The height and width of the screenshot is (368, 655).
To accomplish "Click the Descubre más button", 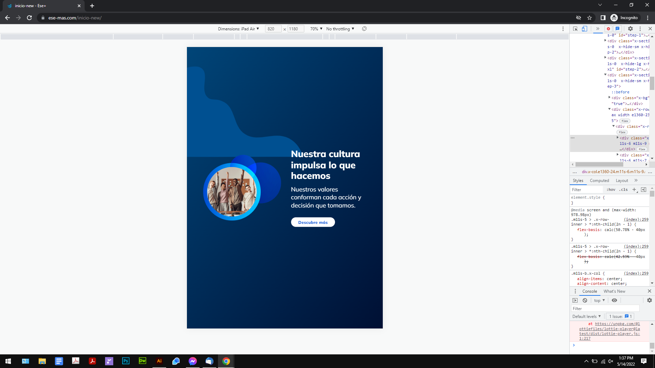I will point(313,222).
